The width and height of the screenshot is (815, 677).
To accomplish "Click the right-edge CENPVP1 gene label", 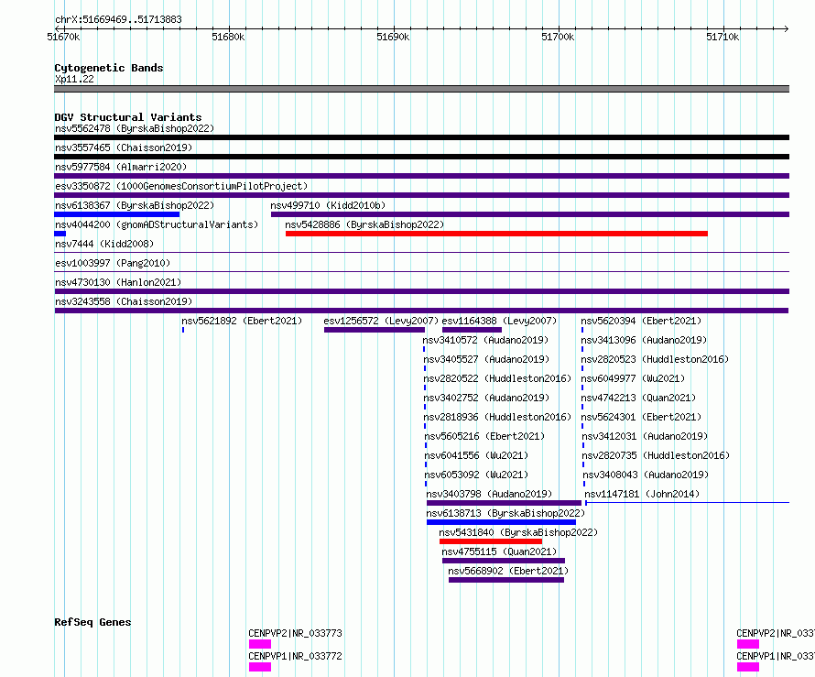I will (x=776, y=656).
